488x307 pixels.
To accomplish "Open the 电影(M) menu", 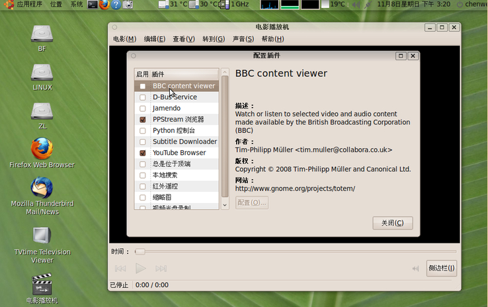I will (124, 39).
